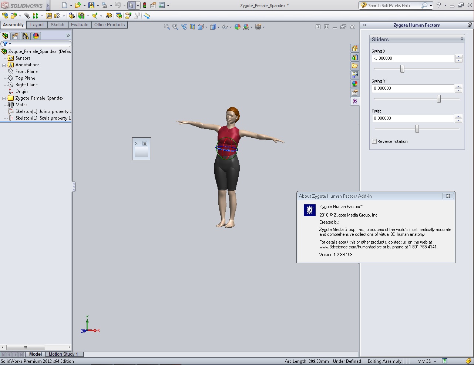The height and width of the screenshot is (365, 474).
Task: Click the Edit Appearance color ball
Action: click(x=238, y=27)
